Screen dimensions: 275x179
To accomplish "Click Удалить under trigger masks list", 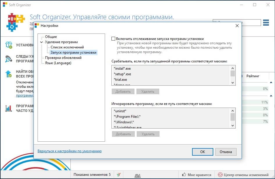I will [x=148, y=92].
